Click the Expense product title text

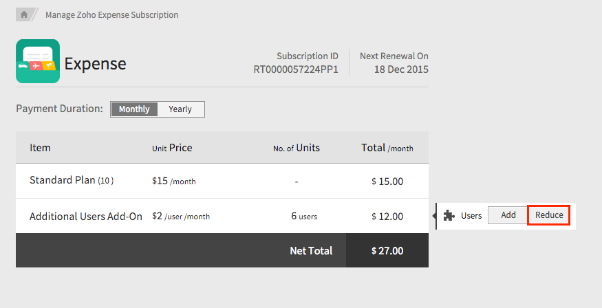click(x=96, y=64)
